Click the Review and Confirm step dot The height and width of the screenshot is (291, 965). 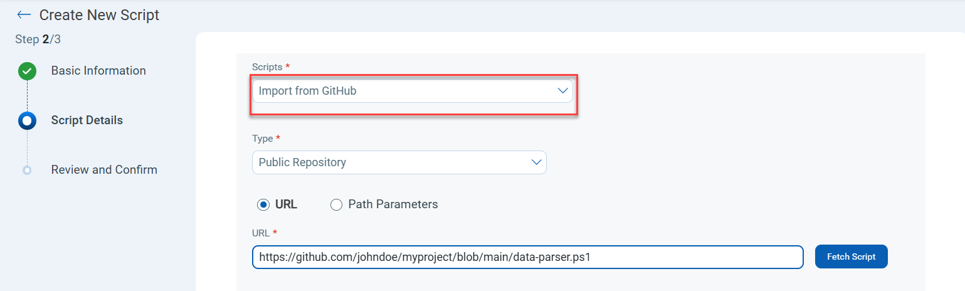pos(27,170)
